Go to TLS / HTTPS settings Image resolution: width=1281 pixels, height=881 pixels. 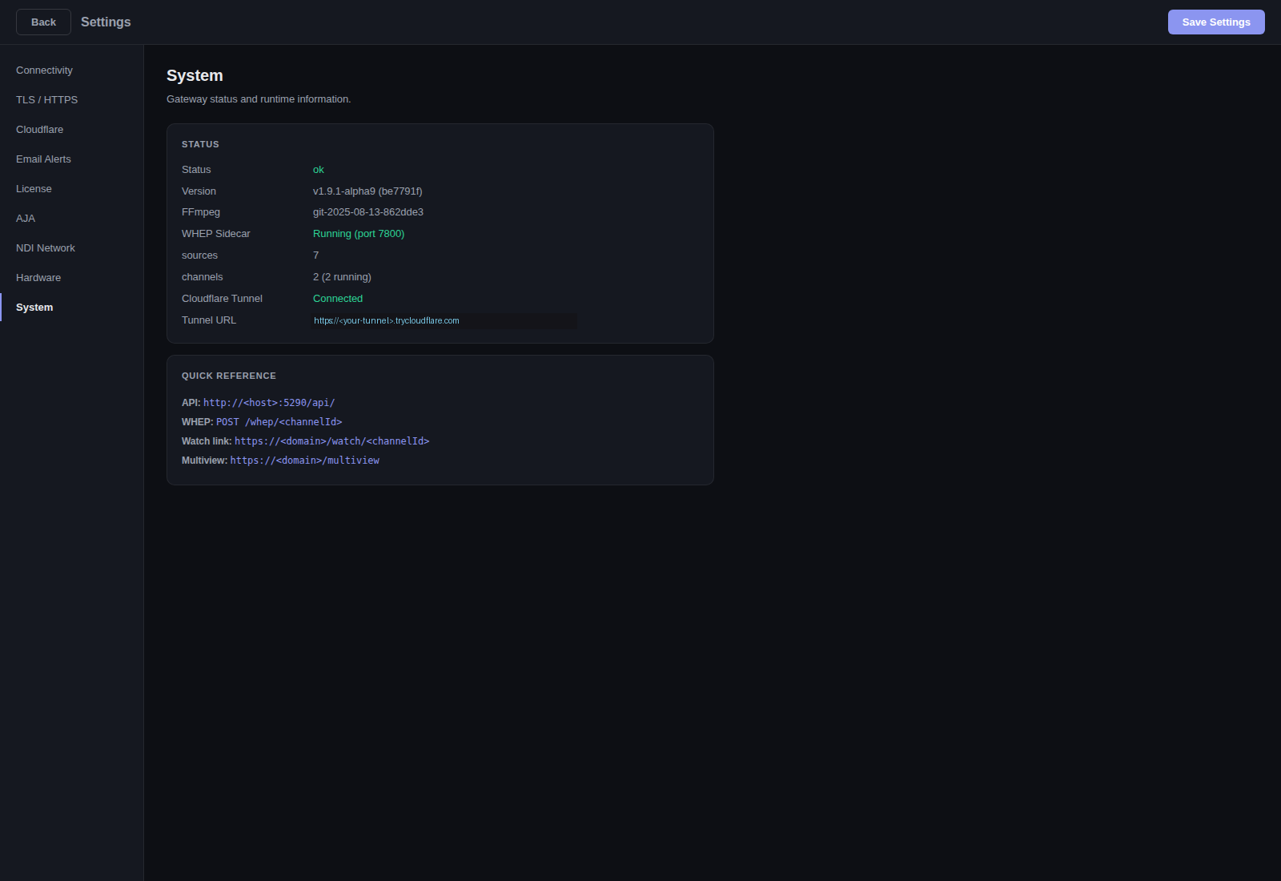72,100
